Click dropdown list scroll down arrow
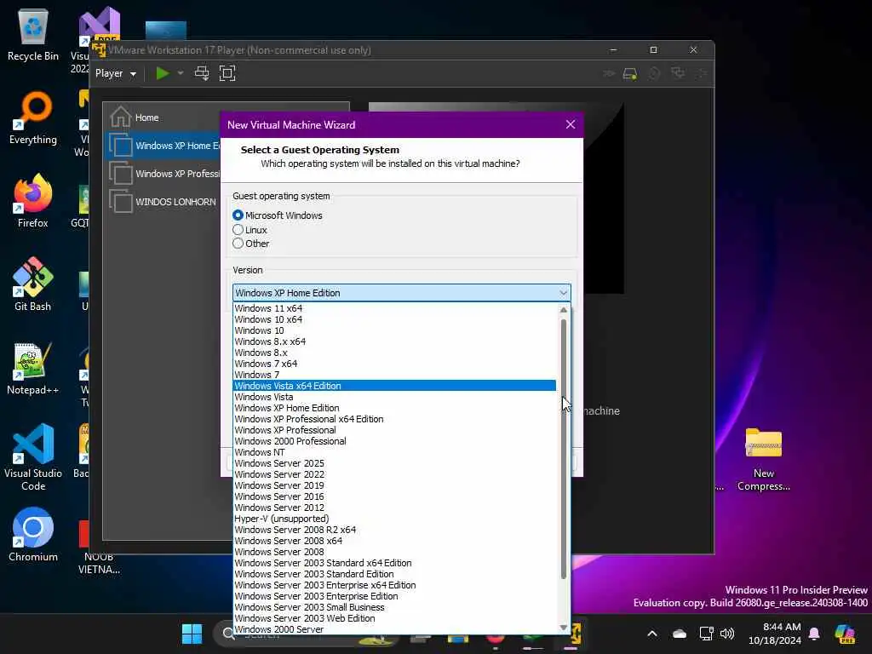 564,628
